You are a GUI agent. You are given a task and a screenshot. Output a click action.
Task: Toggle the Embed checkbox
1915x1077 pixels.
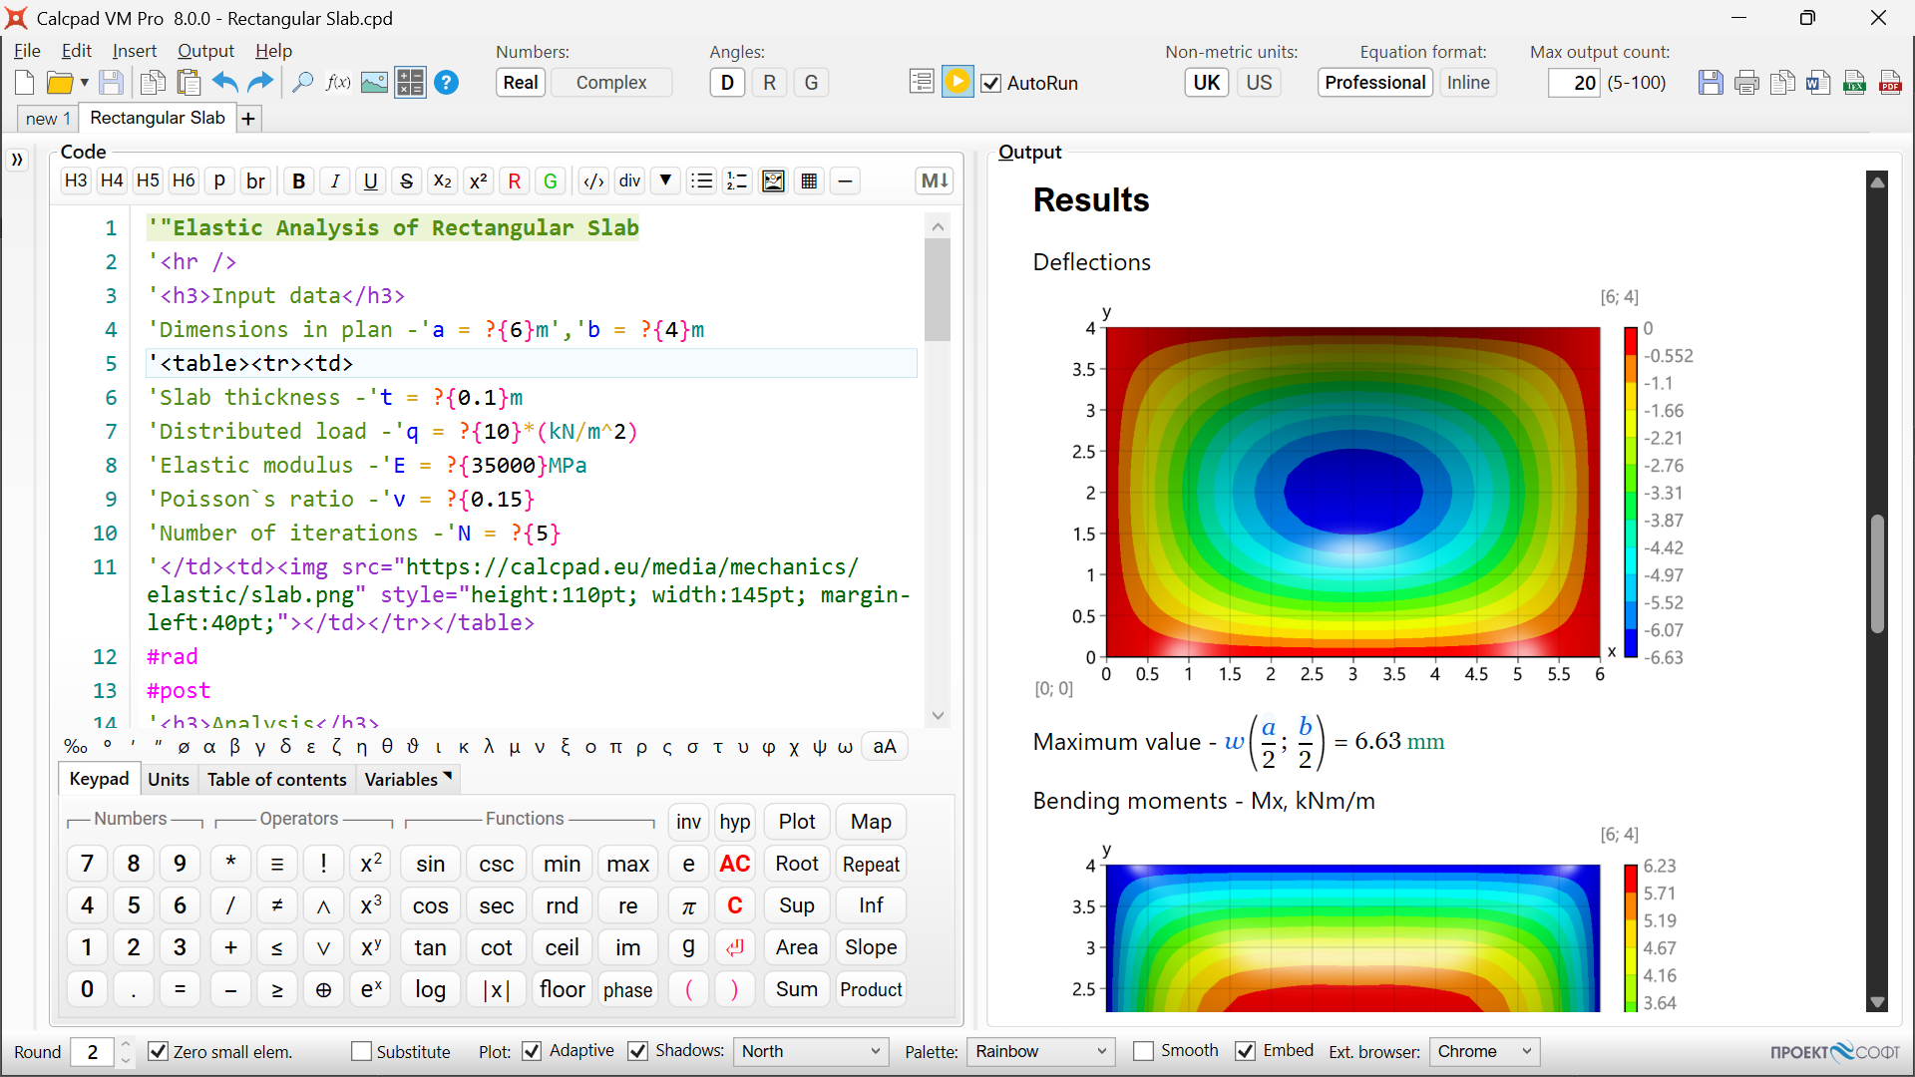[x=1245, y=1051]
